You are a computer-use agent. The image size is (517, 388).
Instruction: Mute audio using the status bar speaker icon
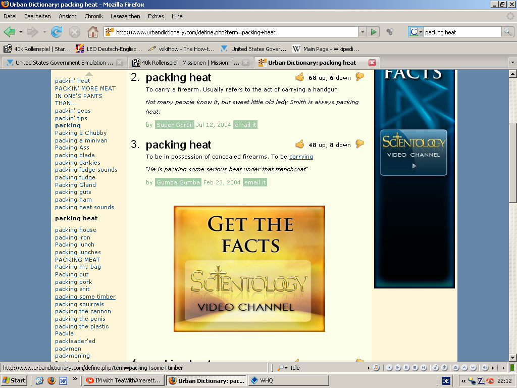click(x=485, y=368)
